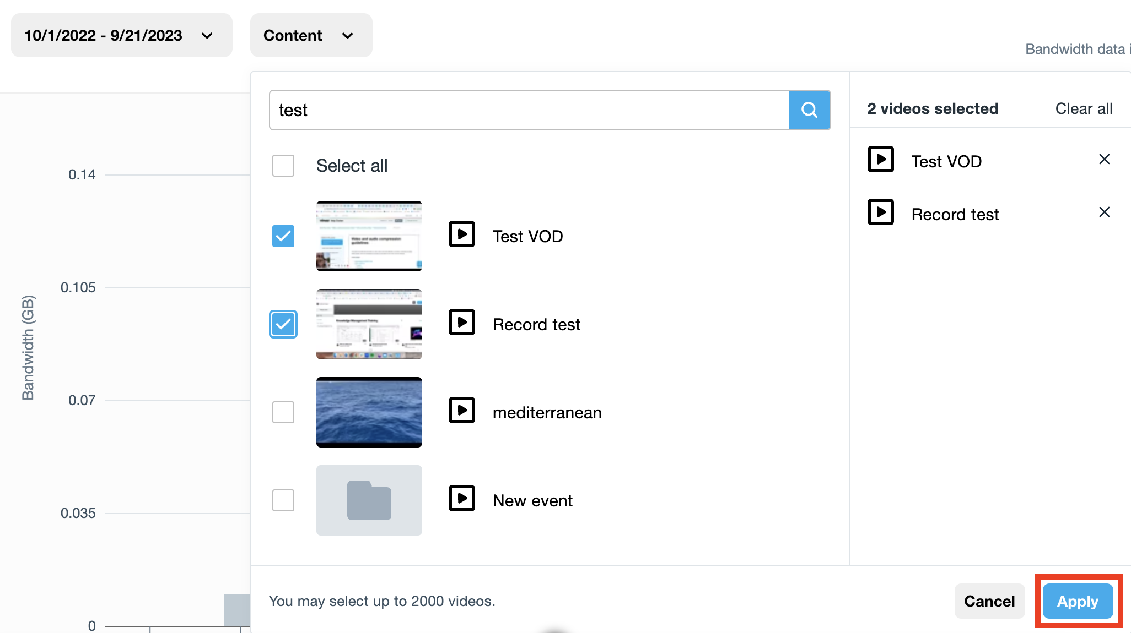This screenshot has height=633, width=1131.
Task: Select Record test thumbnail image
Action: [x=369, y=324]
